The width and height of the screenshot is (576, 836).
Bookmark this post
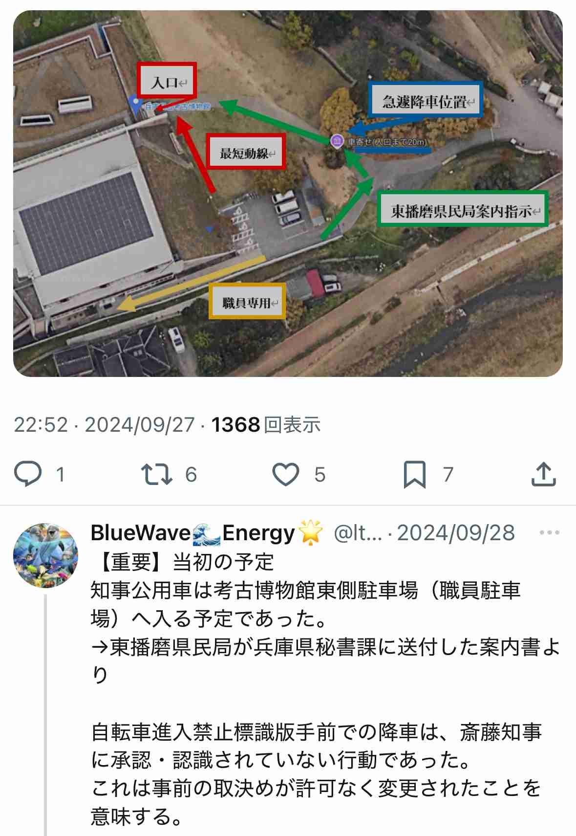(x=414, y=474)
